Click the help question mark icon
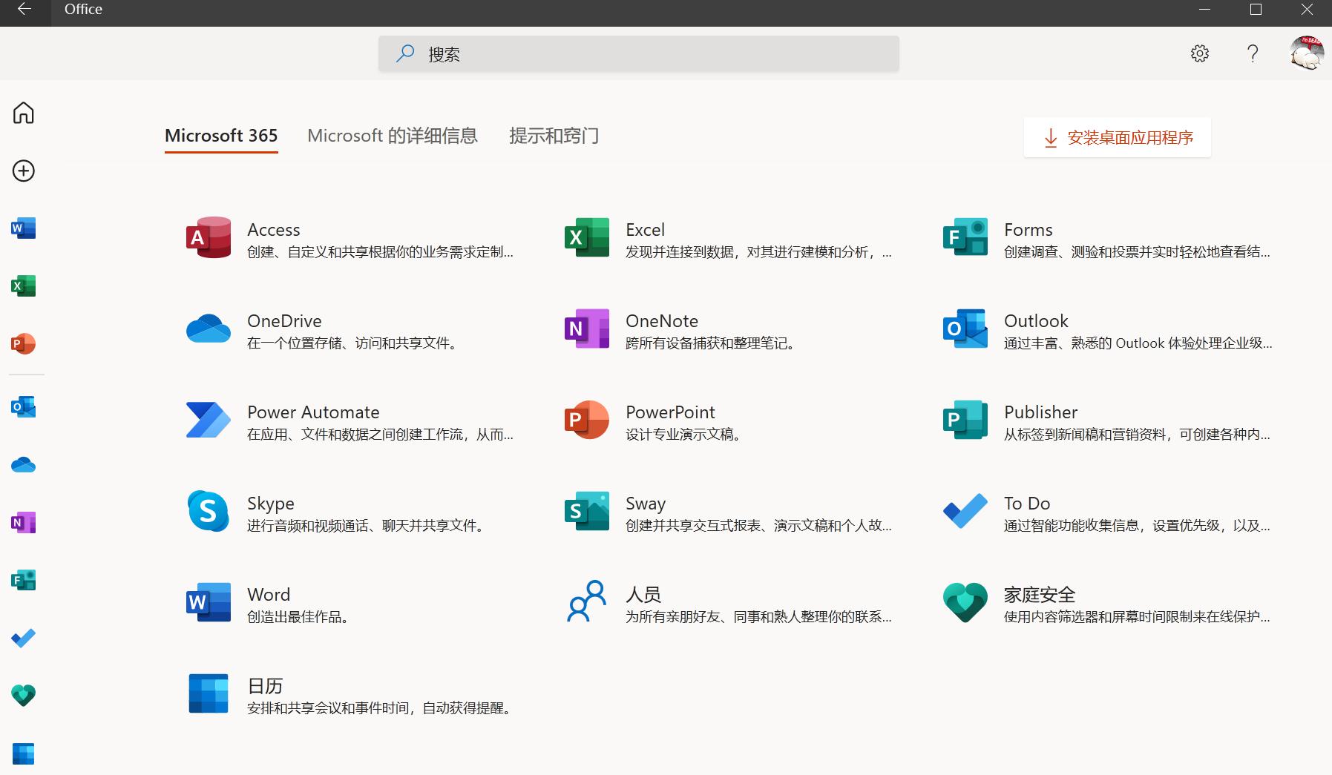 pyautogui.click(x=1253, y=53)
